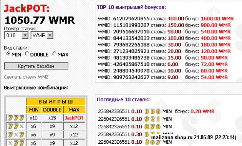
Task: Click the Выигрышные комбинации heading
Action: click(36, 88)
